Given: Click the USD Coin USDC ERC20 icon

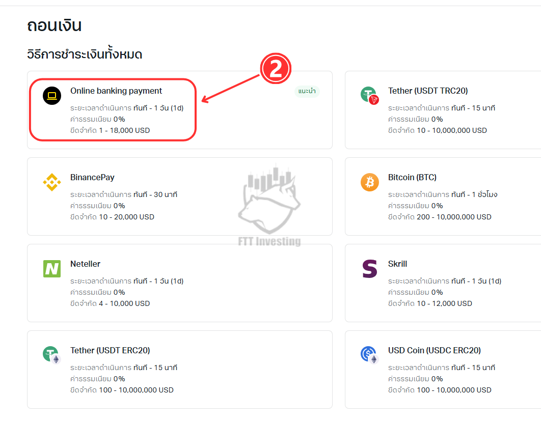Looking at the screenshot, I should [369, 355].
